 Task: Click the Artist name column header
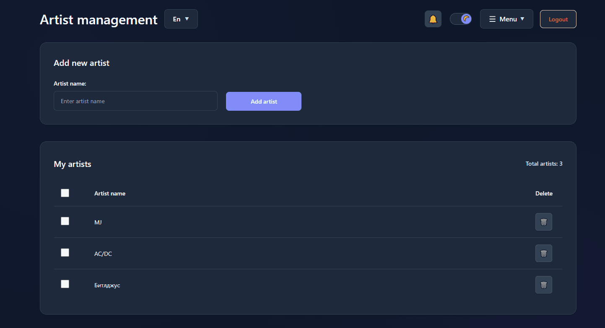point(110,193)
